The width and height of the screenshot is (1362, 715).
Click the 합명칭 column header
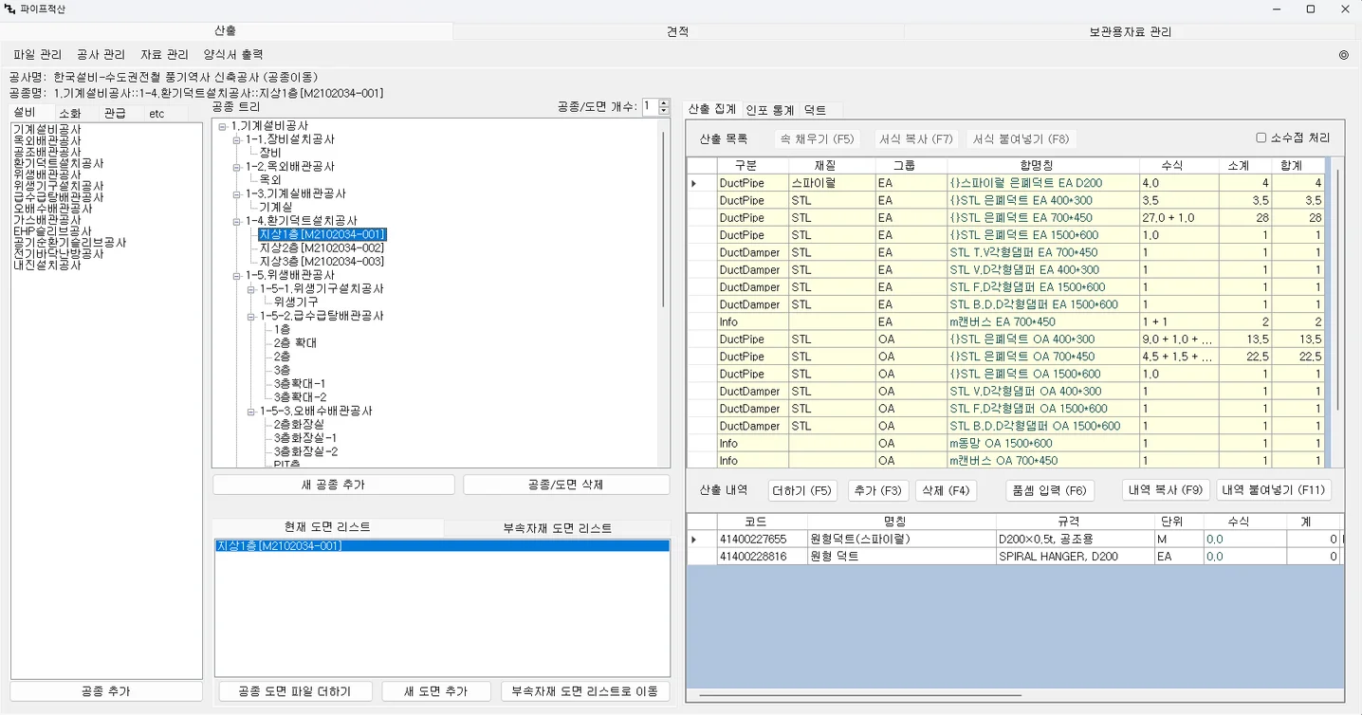click(x=1042, y=165)
